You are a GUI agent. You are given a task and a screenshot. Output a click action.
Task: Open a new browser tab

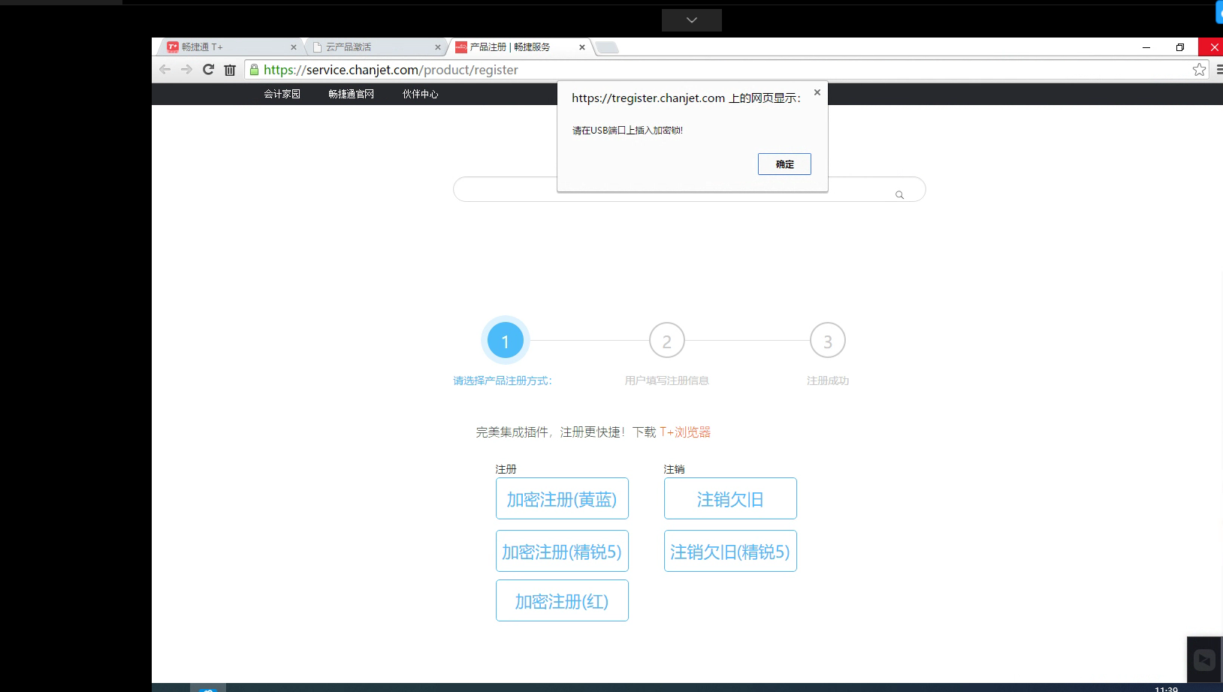pos(607,47)
